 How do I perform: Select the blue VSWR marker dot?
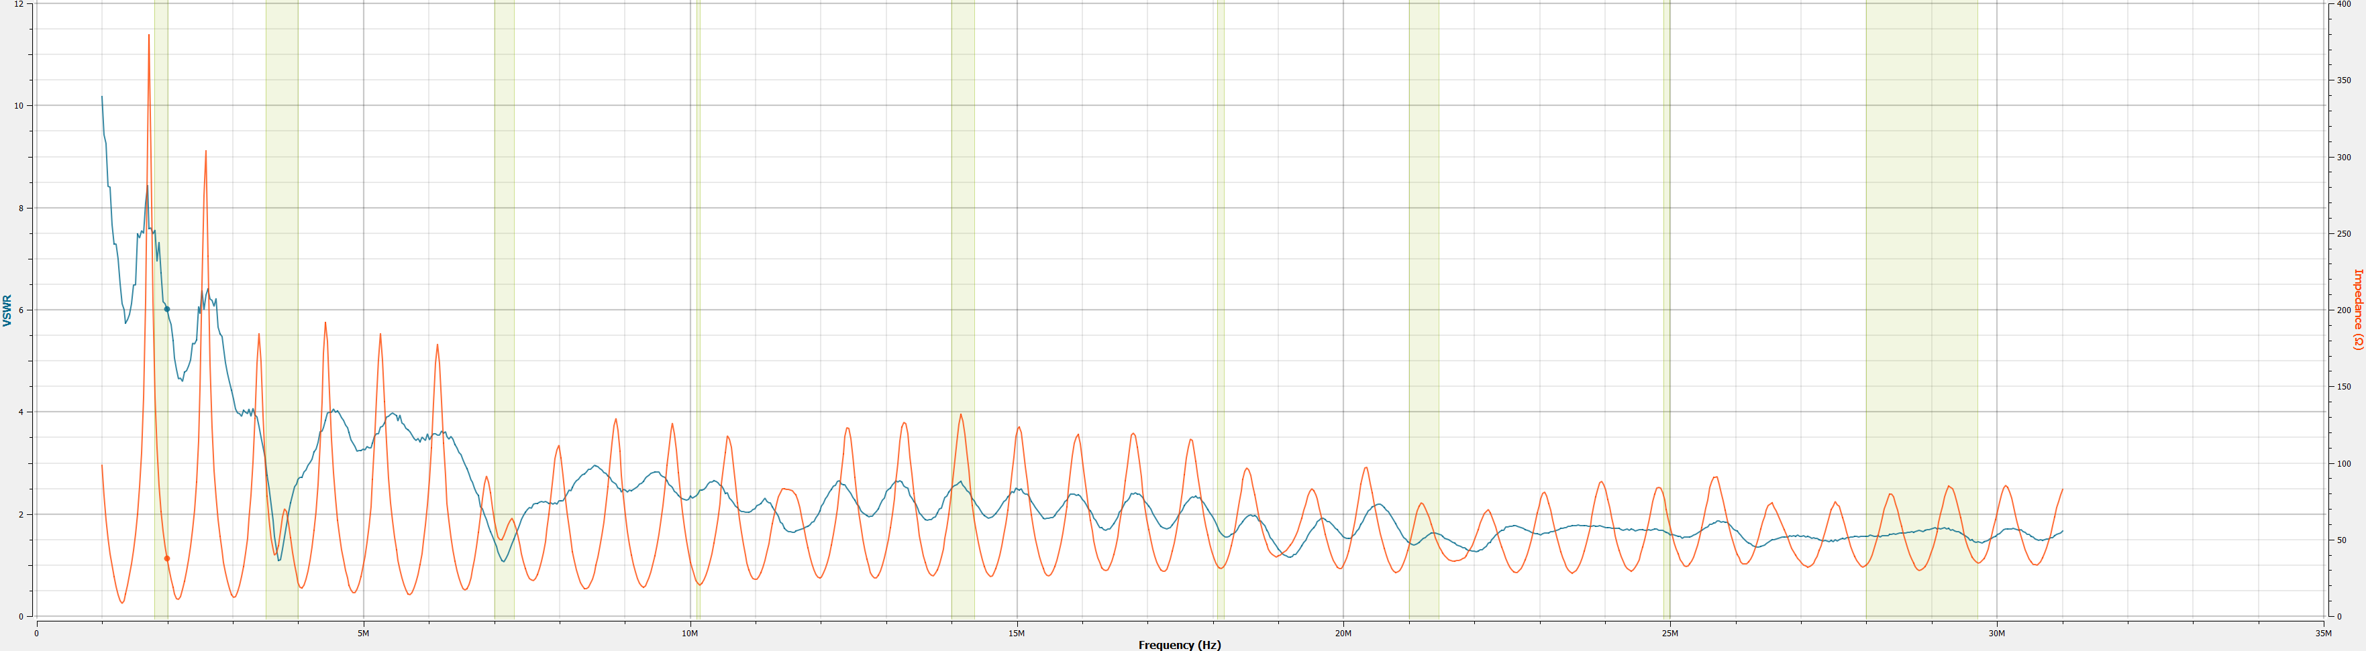click(166, 310)
